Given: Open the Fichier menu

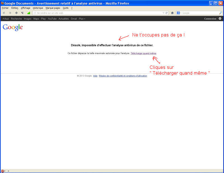Looking at the screenshot, I should pyautogui.click(x=5, y=8).
